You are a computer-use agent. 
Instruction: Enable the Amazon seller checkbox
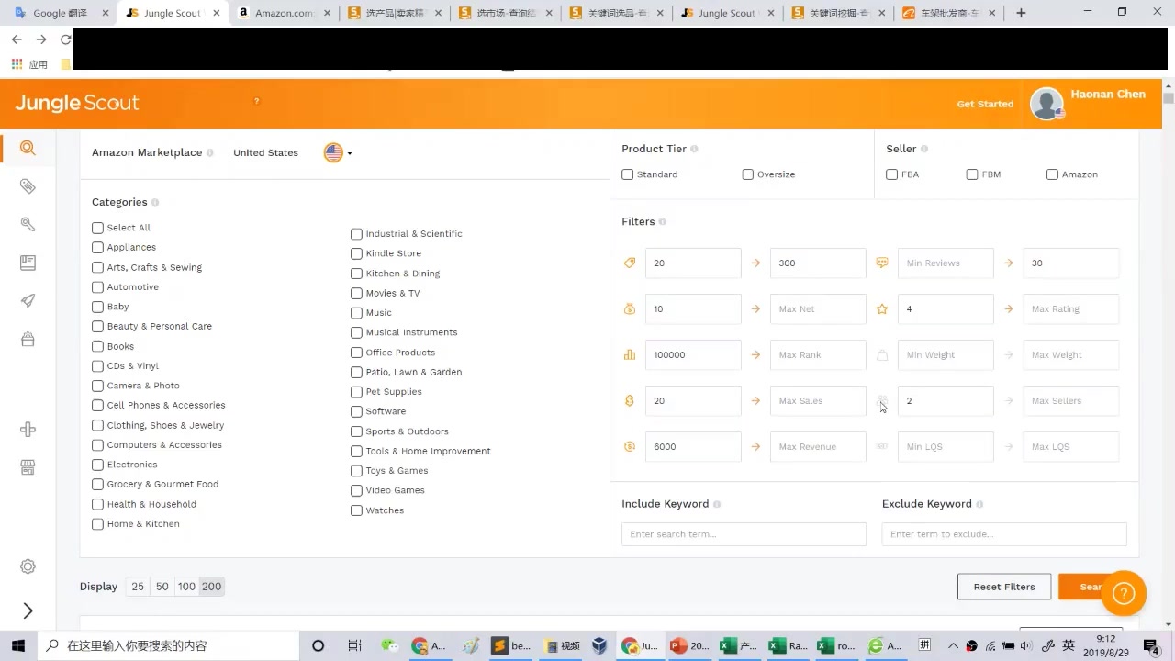1053,174
